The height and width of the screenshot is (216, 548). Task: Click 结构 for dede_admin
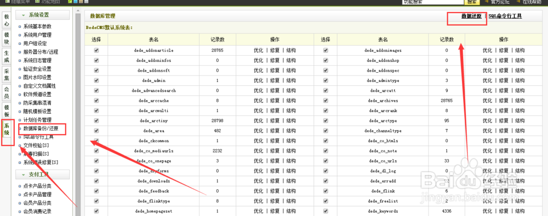pyautogui.click(x=291, y=80)
